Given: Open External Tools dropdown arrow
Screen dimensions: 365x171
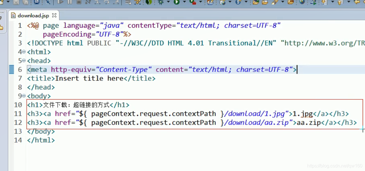Looking at the screenshot, I should tap(201, 2).
